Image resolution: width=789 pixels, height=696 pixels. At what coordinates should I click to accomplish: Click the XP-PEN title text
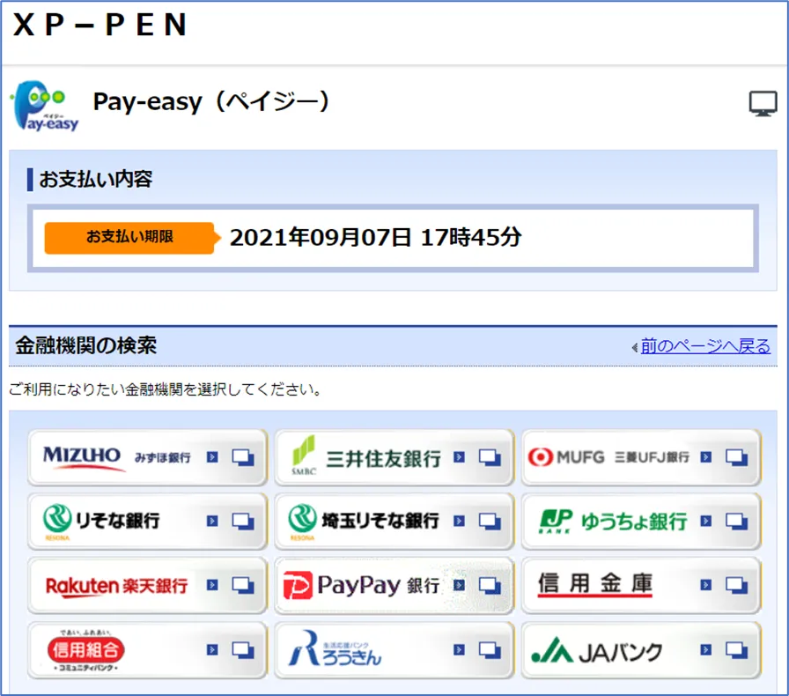tap(100, 25)
